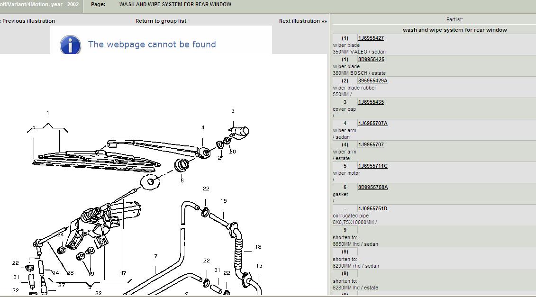
Task: Click the 'wiper motor' description
Action: click(x=346, y=173)
